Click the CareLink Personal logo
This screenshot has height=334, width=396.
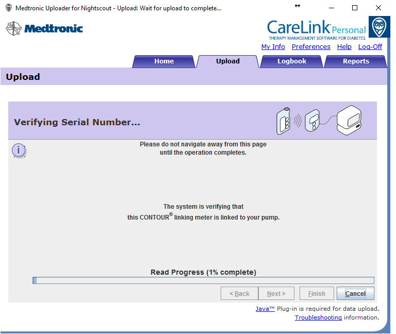[x=316, y=30]
